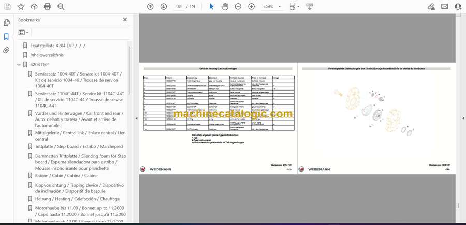Click the document vertical scrollbar thumb
466x225 pixels.
(458, 206)
